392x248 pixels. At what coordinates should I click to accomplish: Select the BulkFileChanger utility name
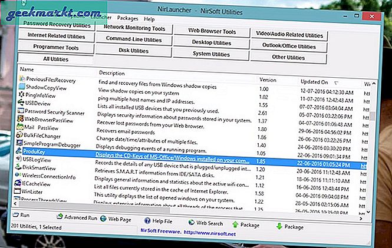pyautogui.click(x=42, y=136)
